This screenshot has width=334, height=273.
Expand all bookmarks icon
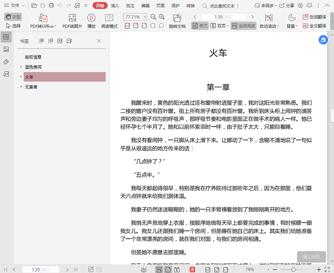tap(41, 41)
